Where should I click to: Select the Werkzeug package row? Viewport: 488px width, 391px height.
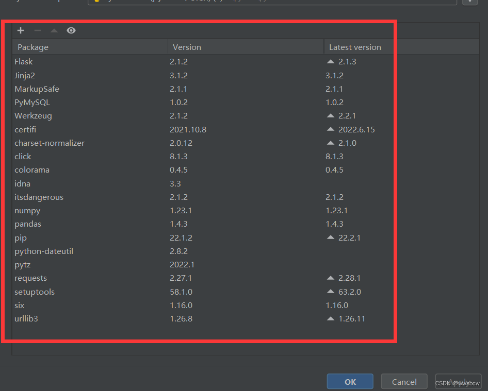coord(246,115)
